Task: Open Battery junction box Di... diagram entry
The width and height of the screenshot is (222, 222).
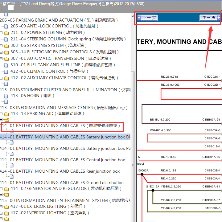Action: 65,137
